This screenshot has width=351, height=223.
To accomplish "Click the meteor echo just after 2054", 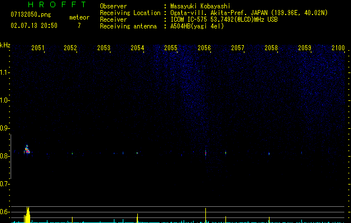I will [x=137, y=153].
